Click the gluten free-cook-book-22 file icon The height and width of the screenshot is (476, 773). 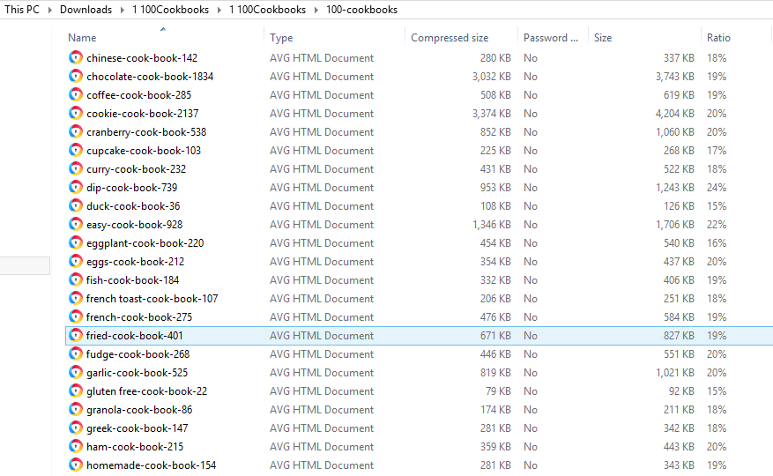click(x=76, y=390)
